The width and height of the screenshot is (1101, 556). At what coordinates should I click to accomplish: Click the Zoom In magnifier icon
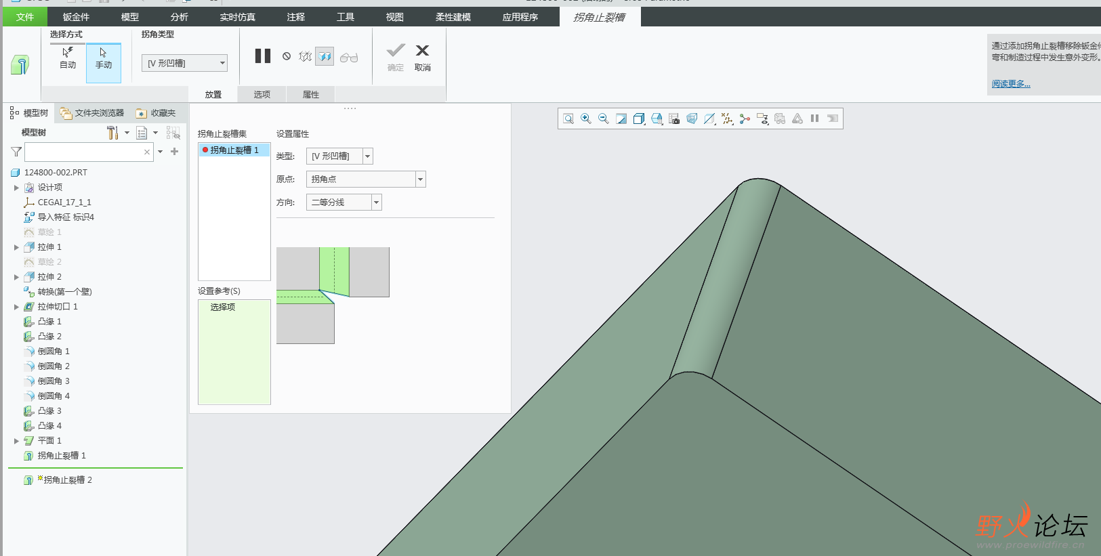[586, 119]
